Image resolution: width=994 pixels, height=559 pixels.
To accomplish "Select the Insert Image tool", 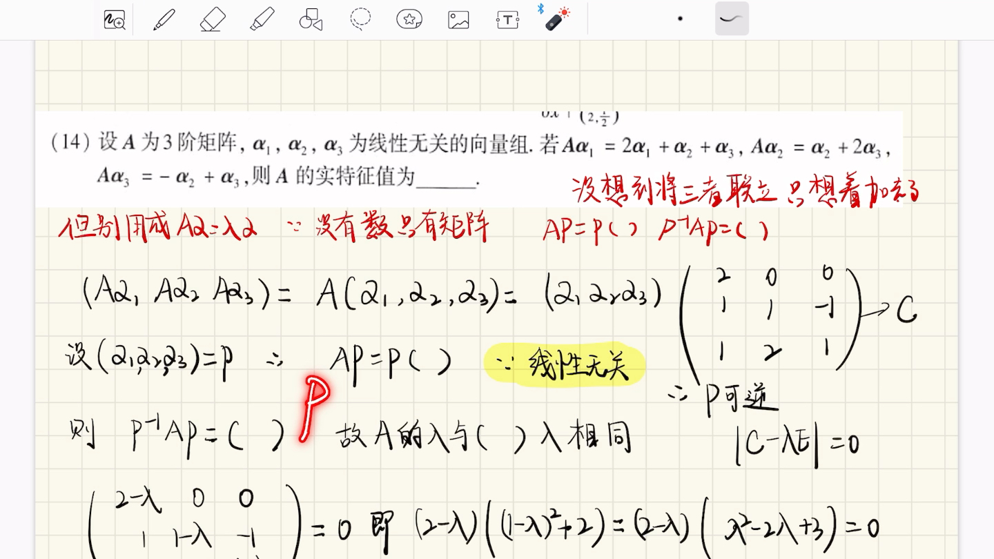I will pyautogui.click(x=458, y=20).
